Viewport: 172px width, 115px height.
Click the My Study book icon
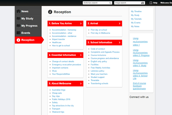(18, 18)
